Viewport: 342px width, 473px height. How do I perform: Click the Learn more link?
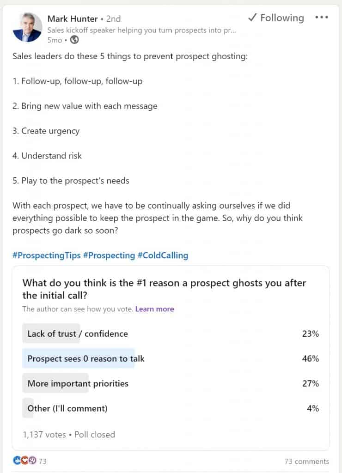pos(154,309)
